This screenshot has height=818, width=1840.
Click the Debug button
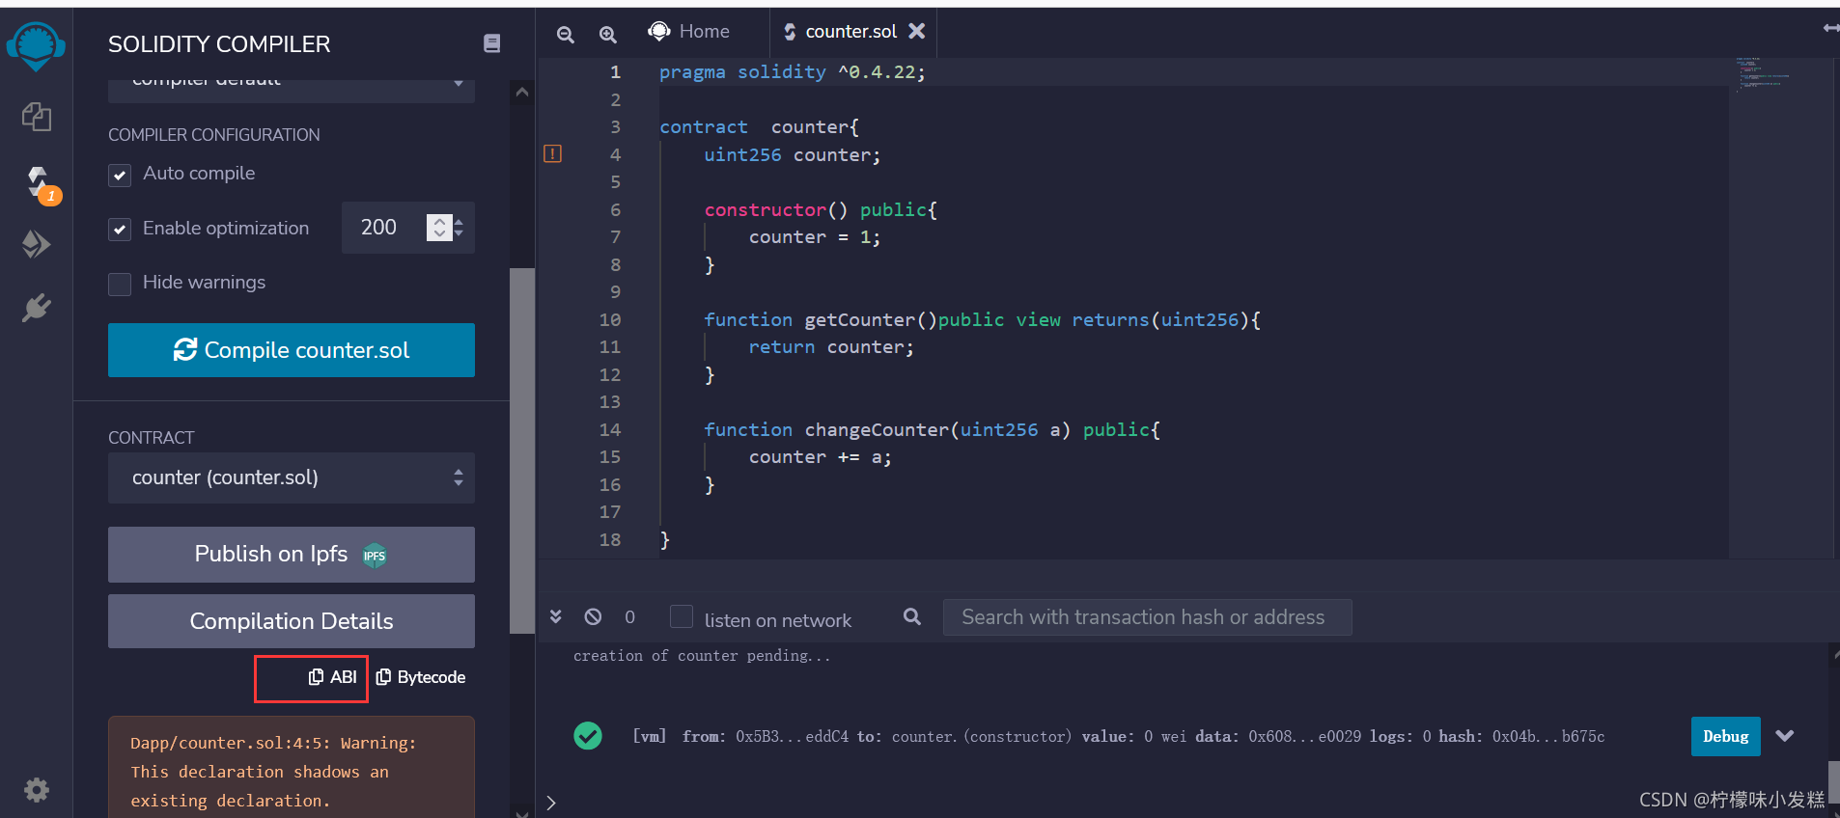pyautogui.click(x=1726, y=736)
